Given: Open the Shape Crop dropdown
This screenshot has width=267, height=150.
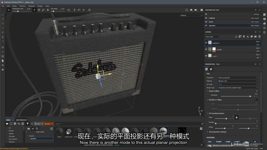Looking at the screenshot, I should [238, 88].
